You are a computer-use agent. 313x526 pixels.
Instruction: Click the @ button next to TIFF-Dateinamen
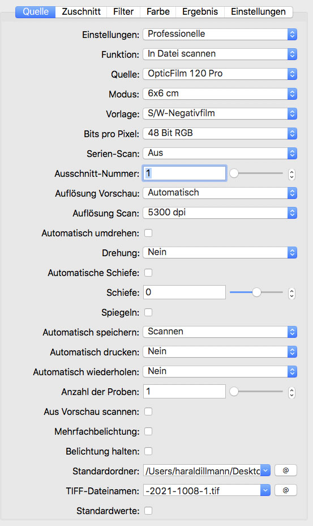coord(285,490)
